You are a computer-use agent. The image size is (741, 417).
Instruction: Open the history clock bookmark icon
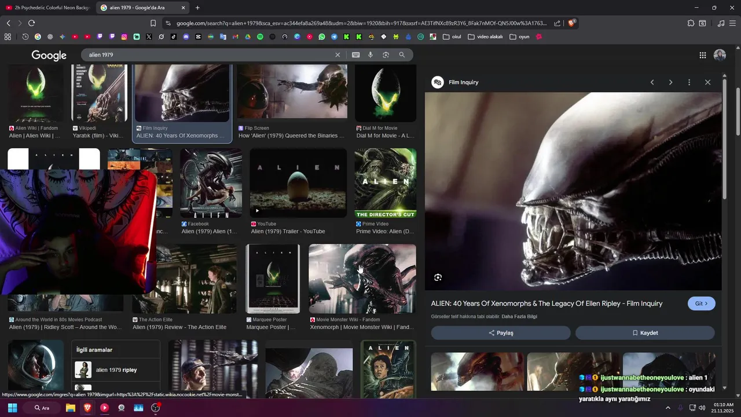(25, 36)
